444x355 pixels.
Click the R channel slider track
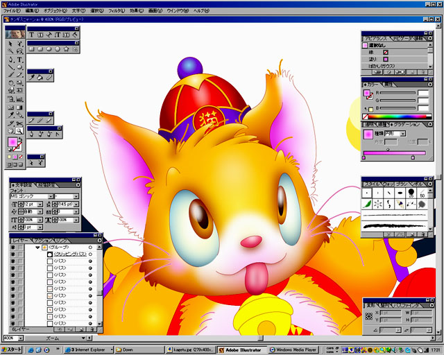pyautogui.click(x=398, y=93)
